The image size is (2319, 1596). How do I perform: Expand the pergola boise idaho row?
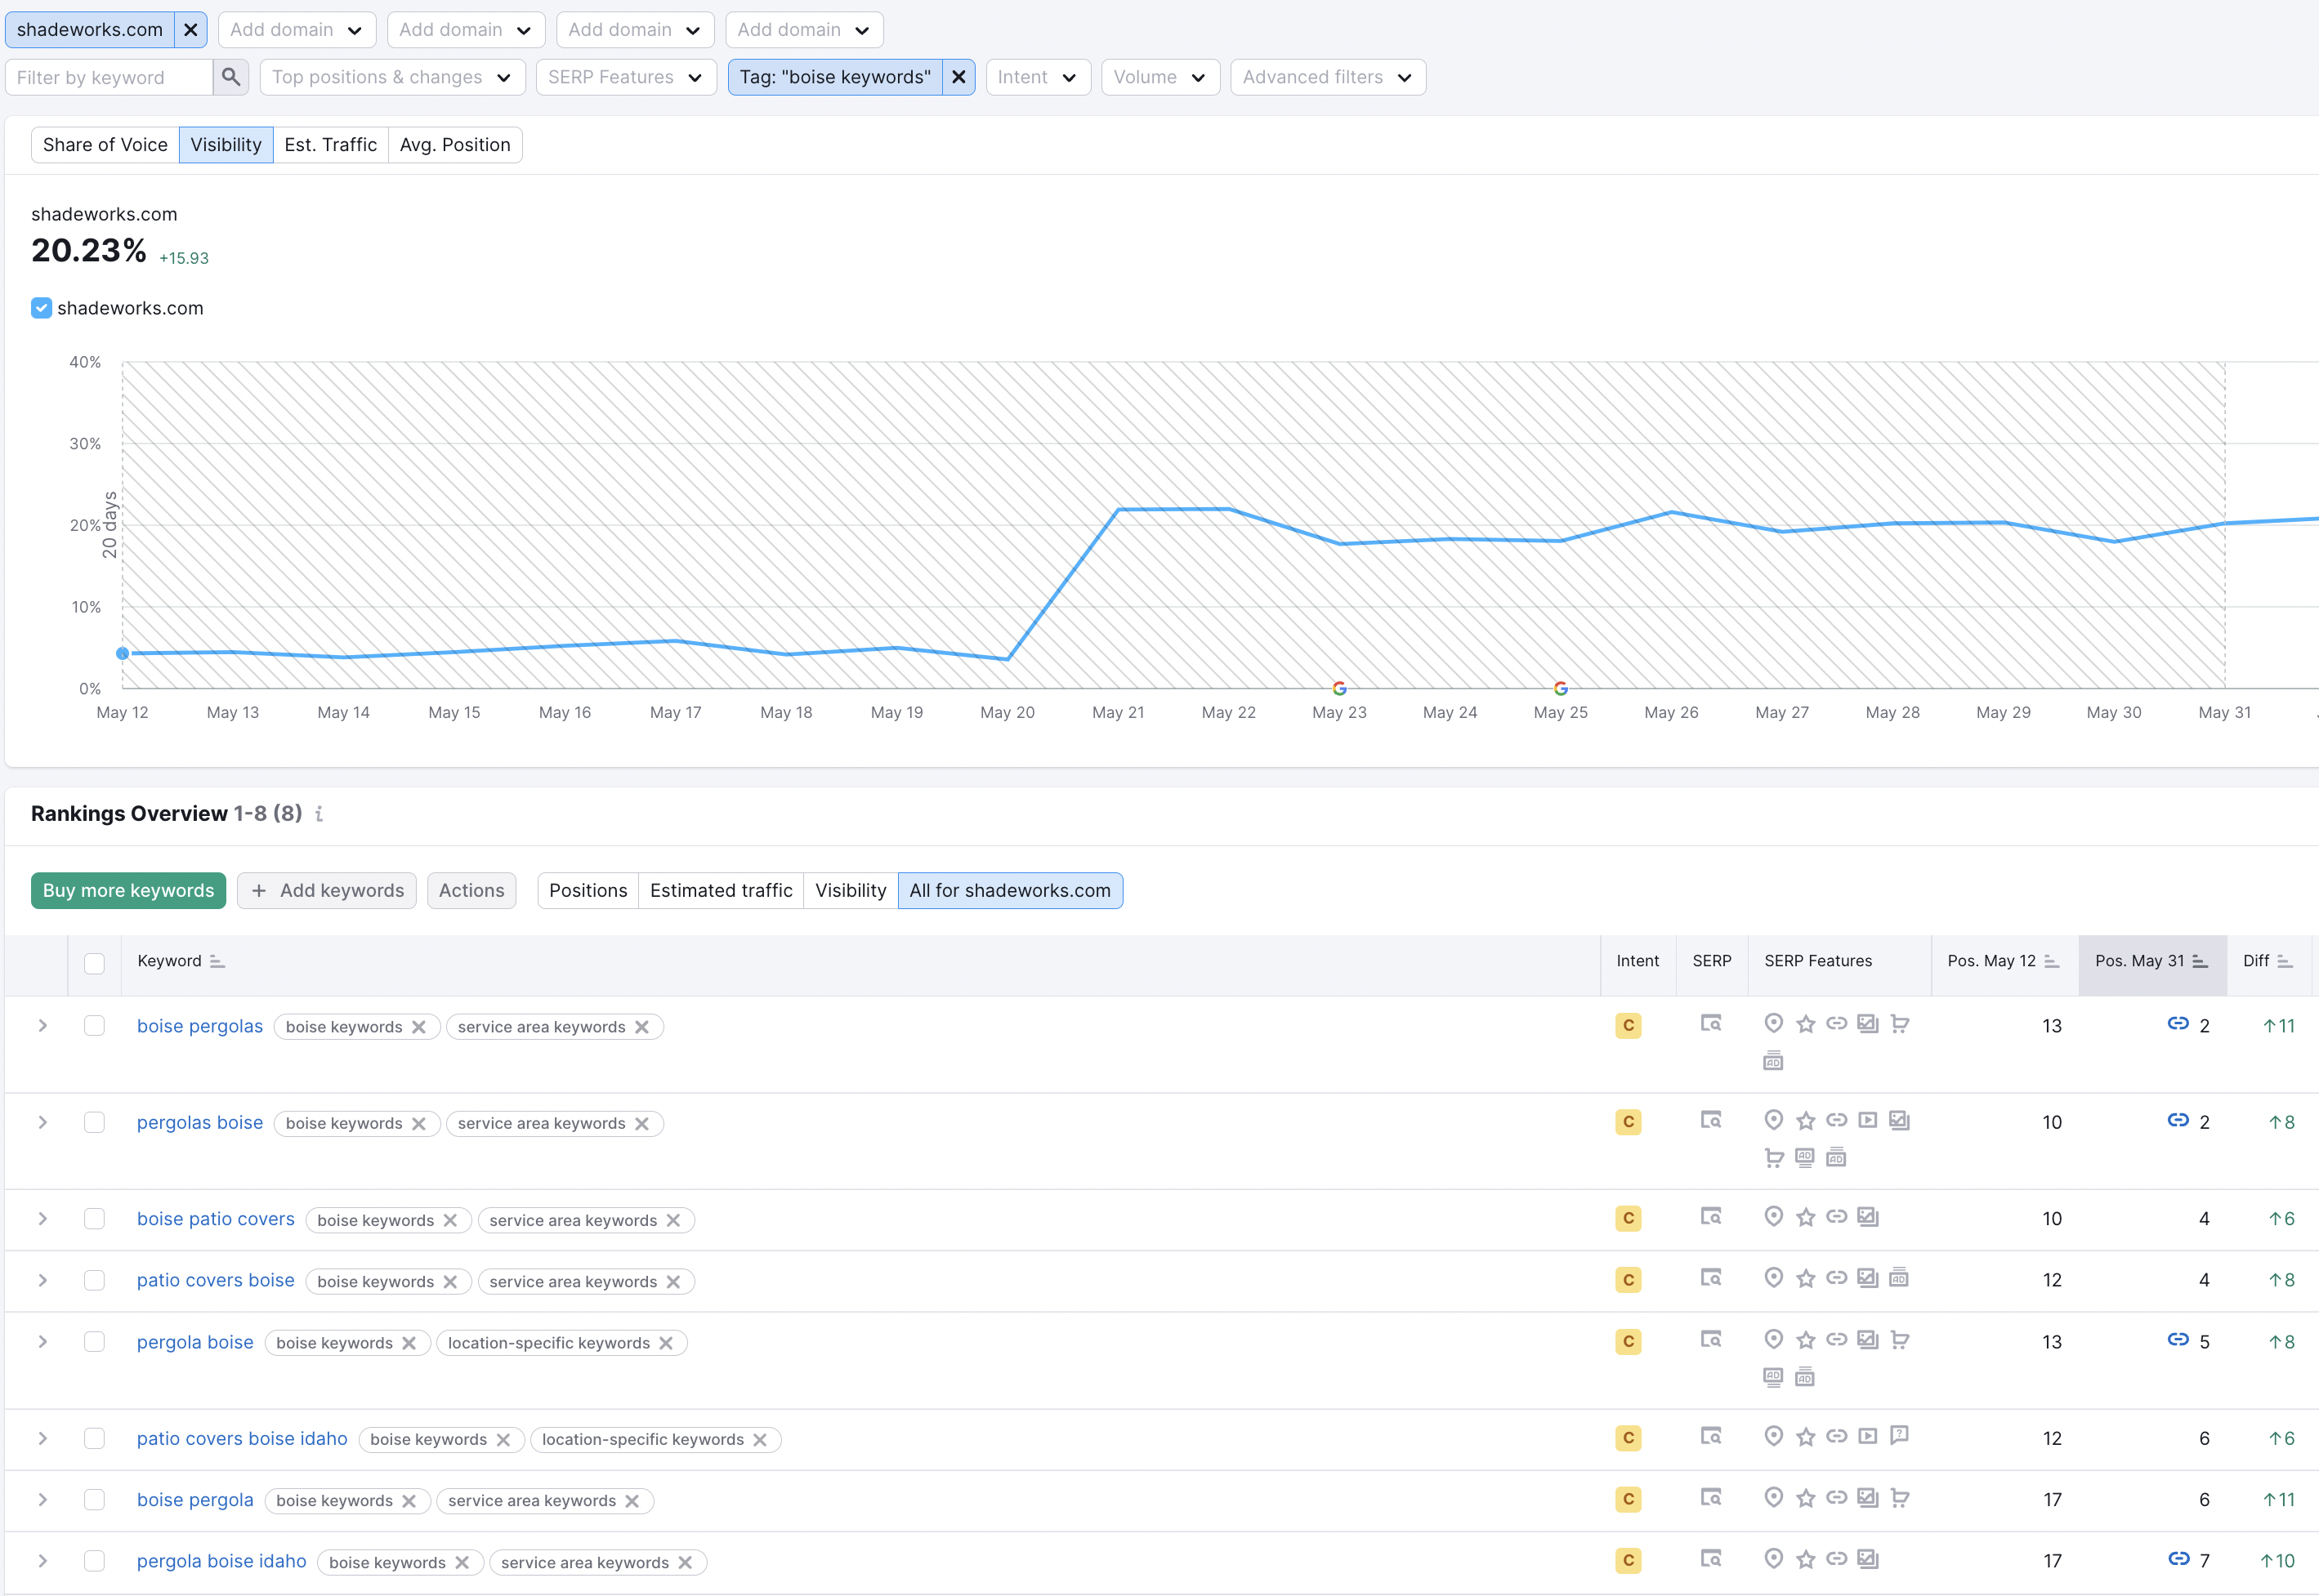tap(43, 1561)
